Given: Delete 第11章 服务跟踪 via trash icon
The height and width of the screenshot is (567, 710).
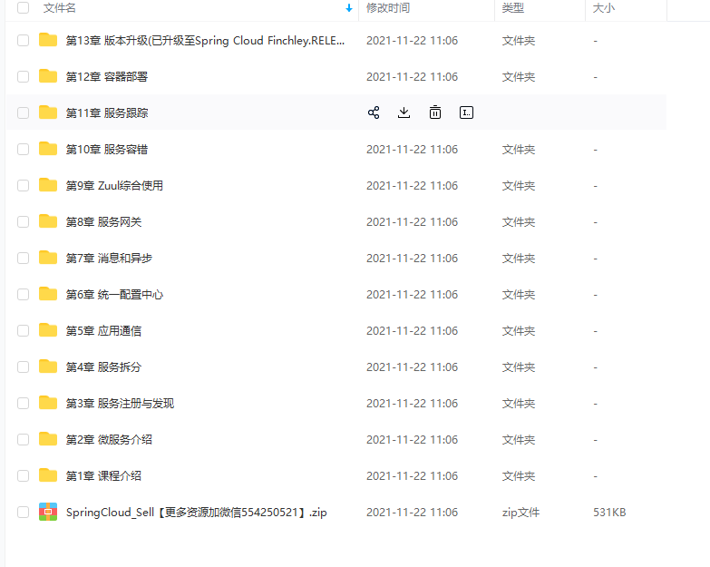Looking at the screenshot, I should 435,112.
